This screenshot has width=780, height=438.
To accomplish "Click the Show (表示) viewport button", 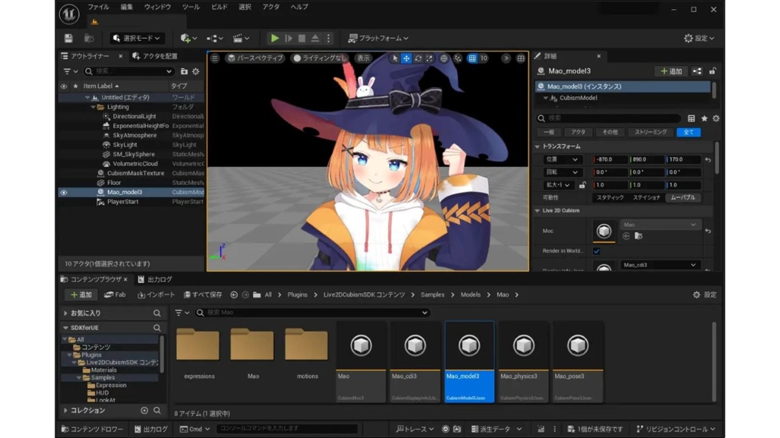I will 363,58.
